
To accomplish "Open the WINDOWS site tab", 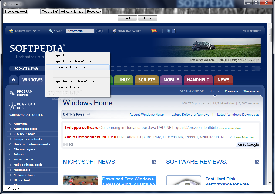I will (32, 80).
